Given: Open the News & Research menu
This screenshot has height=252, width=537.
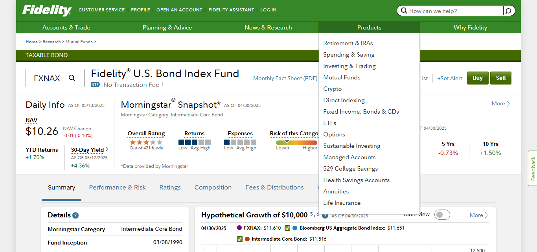Looking at the screenshot, I should point(268,28).
